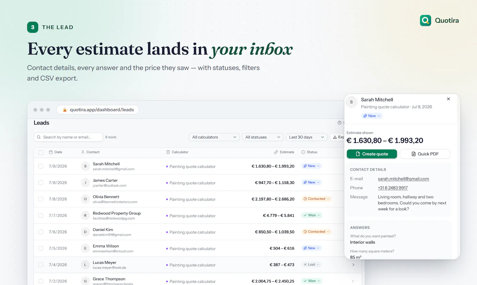Image resolution: width=477 pixels, height=285 pixels.
Task: Change Redwood Property Group's Won status
Action: [312, 215]
